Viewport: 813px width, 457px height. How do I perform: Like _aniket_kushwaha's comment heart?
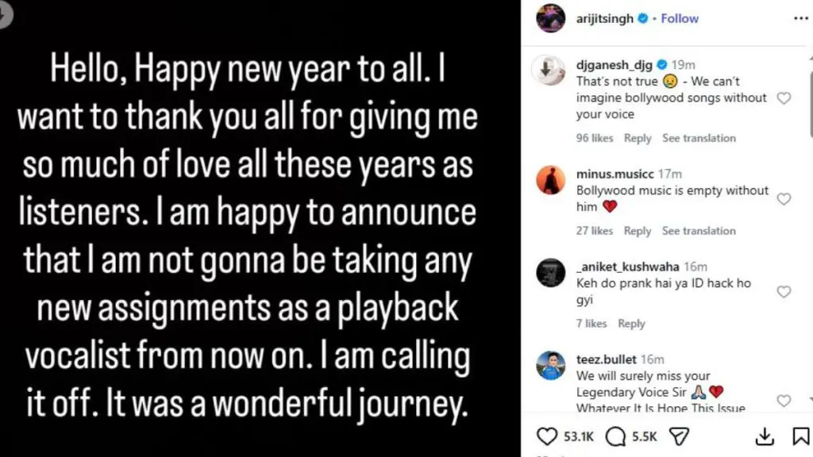(784, 292)
